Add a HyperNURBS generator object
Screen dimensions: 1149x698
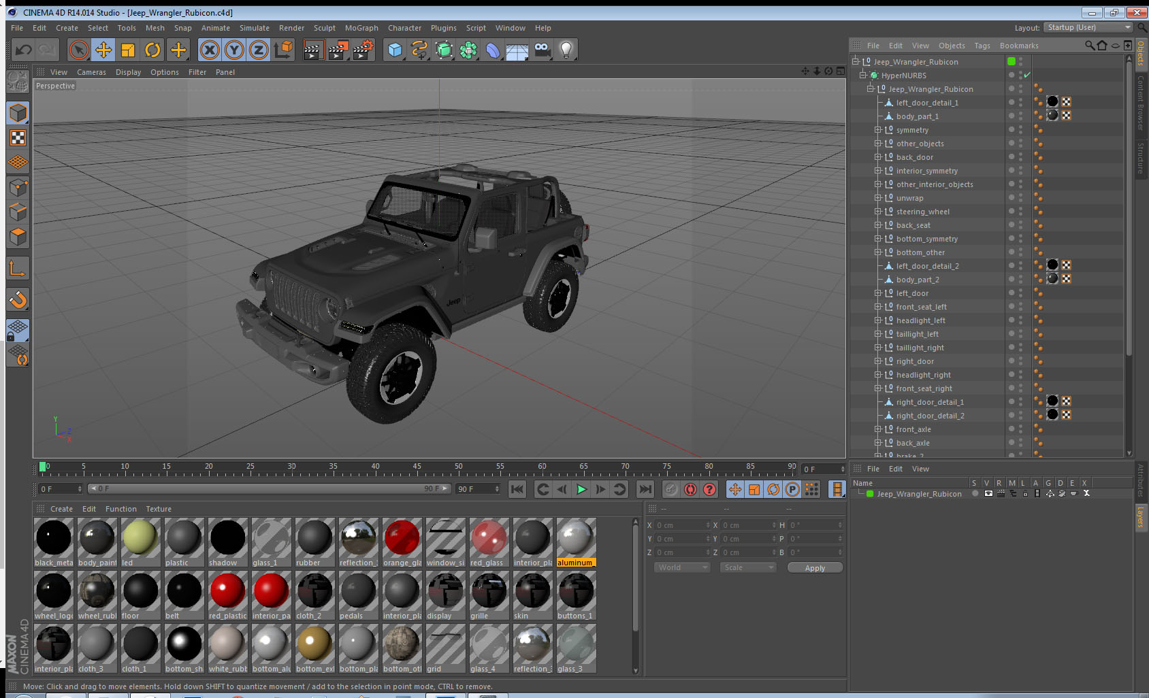tap(444, 50)
